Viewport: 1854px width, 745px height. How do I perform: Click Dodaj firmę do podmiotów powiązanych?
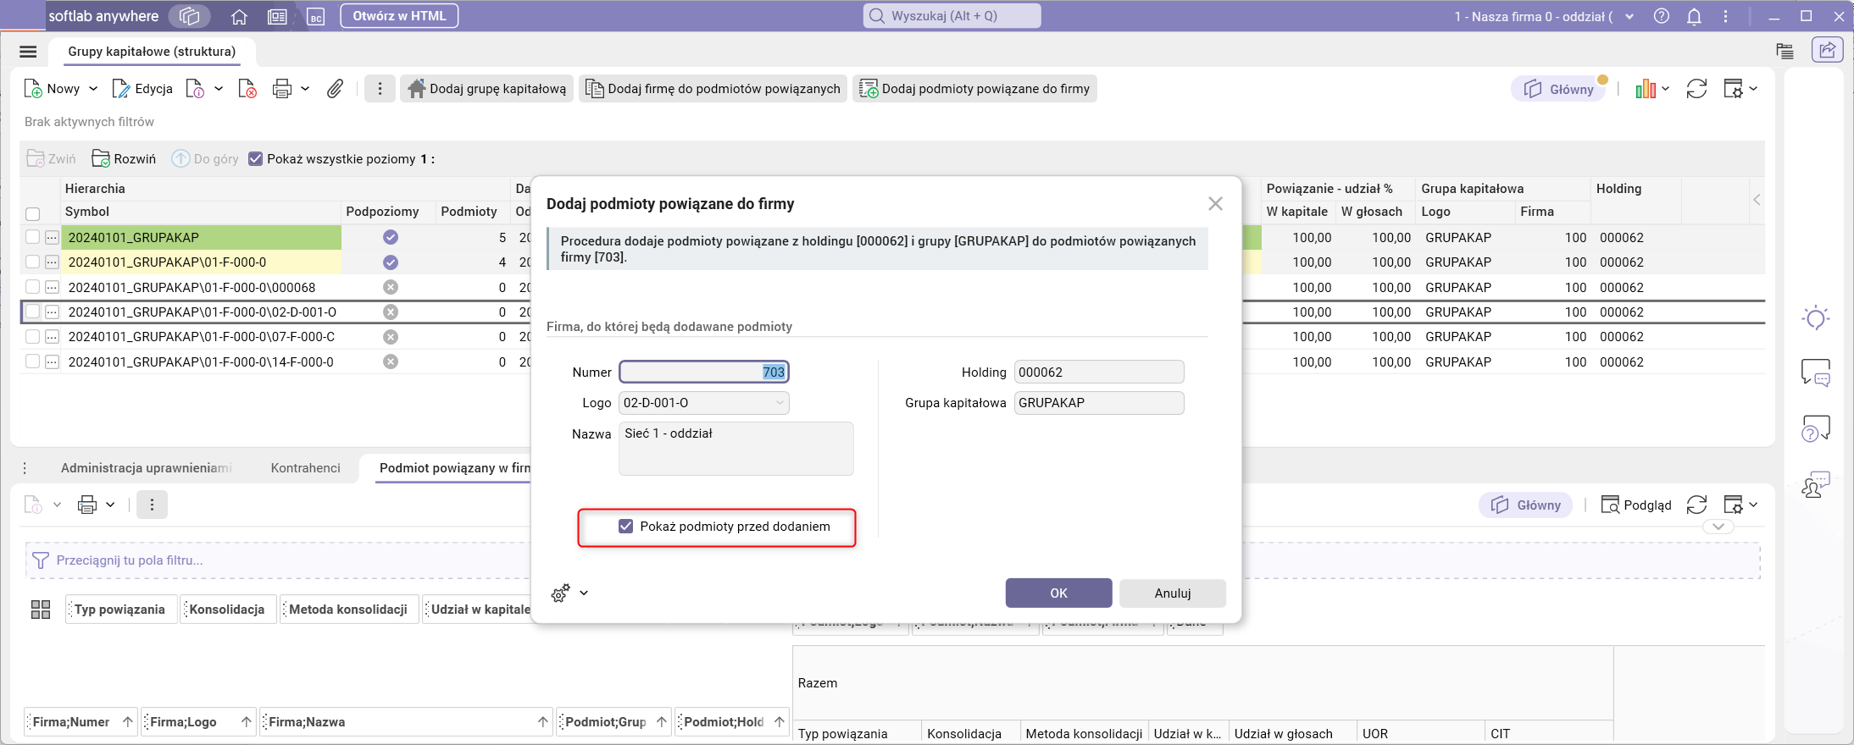pos(713,89)
